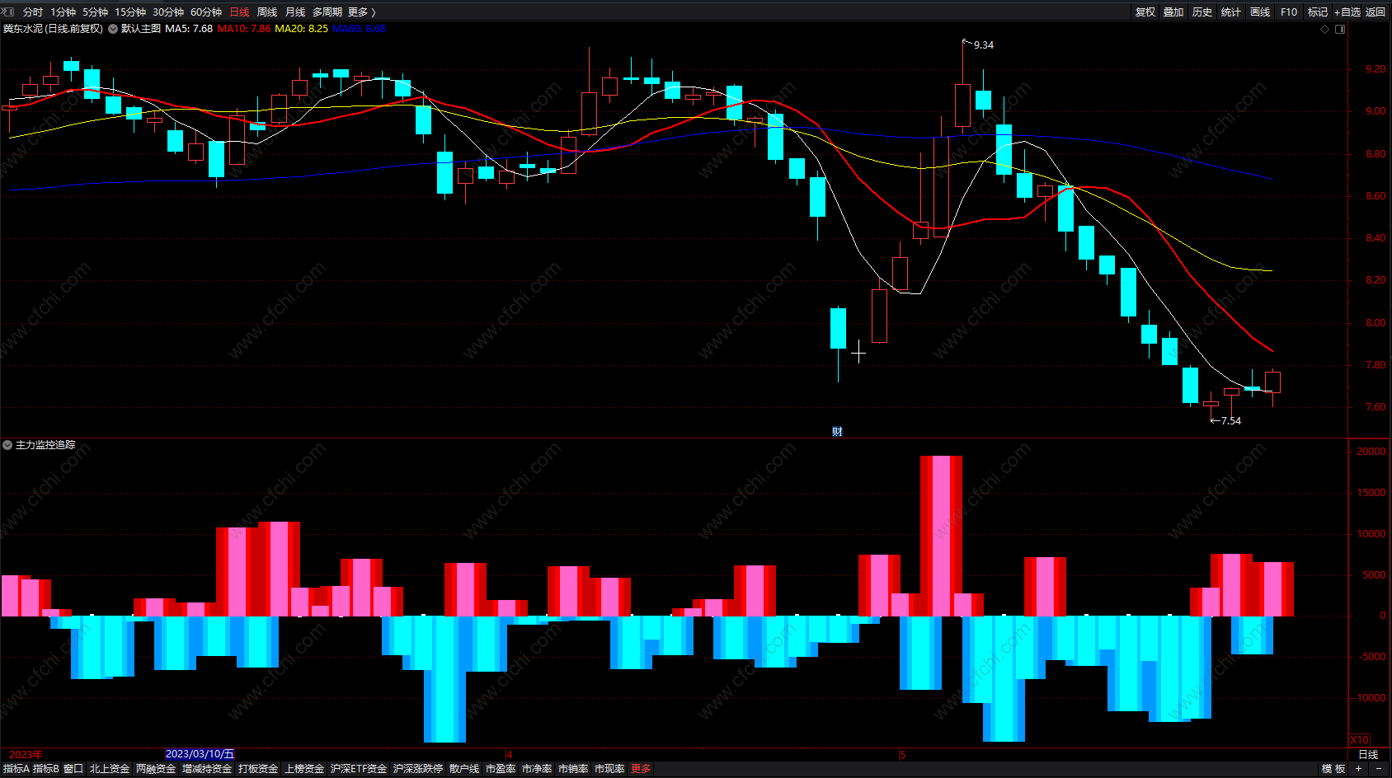Switch to 周线 weekly chart
This screenshot has width=1392, height=778.
tap(267, 12)
